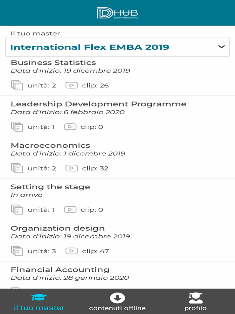Open the Financial Accounting course
This screenshot has width=235, height=314.
60,270
